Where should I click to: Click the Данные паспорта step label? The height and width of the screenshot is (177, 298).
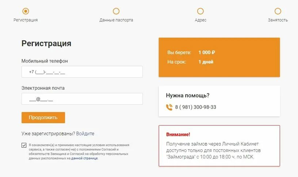[116, 20]
